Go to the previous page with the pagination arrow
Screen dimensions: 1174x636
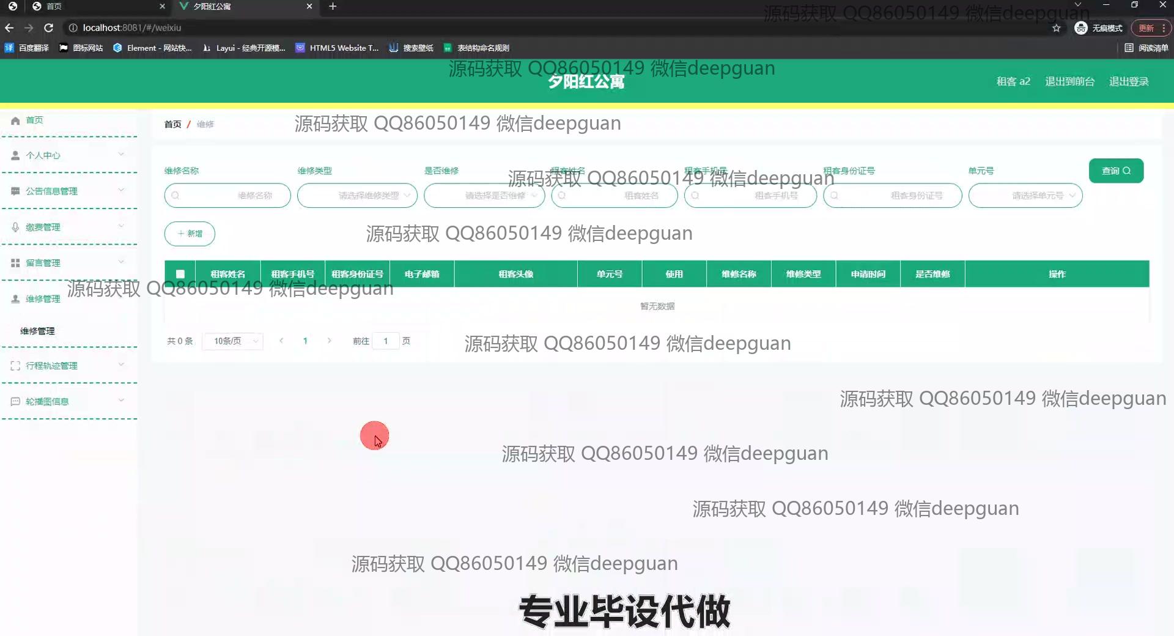tap(281, 341)
